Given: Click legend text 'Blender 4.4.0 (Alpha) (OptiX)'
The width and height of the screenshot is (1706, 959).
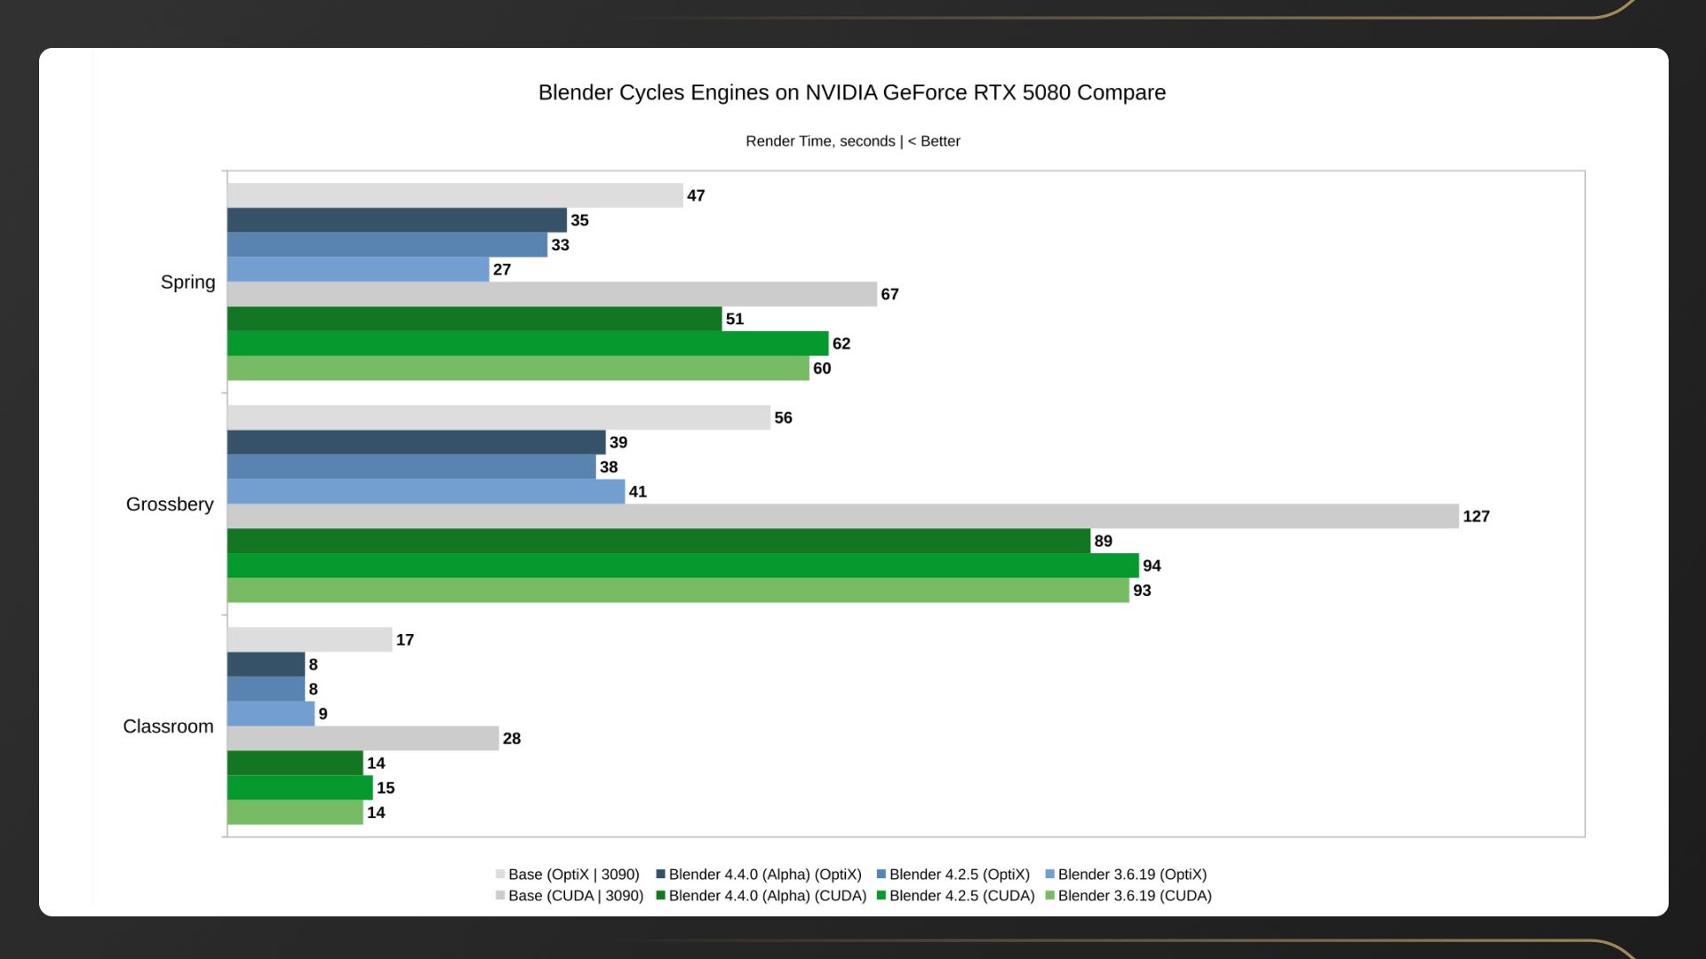Looking at the screenshot, I should coord(765,875).
